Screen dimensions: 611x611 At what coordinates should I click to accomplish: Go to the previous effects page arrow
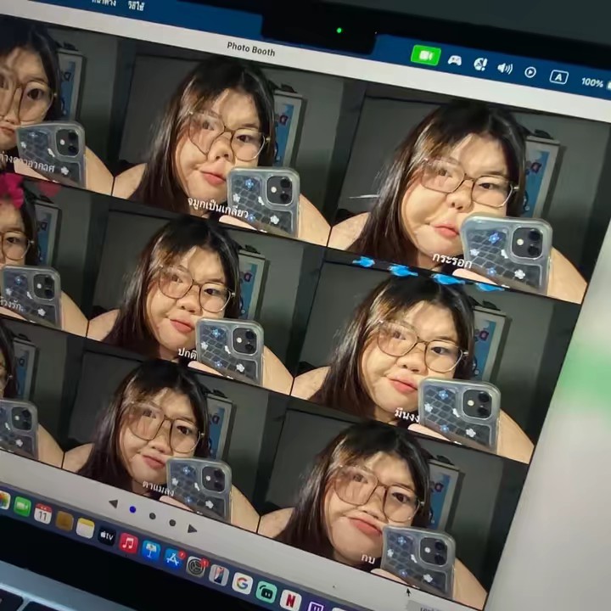click(x=113, y=504)
